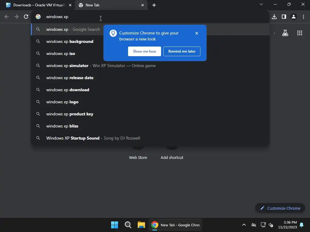310x232 pixels.
Task: Select 'windows xp - Google Search' suggestion
Action: 150,29
